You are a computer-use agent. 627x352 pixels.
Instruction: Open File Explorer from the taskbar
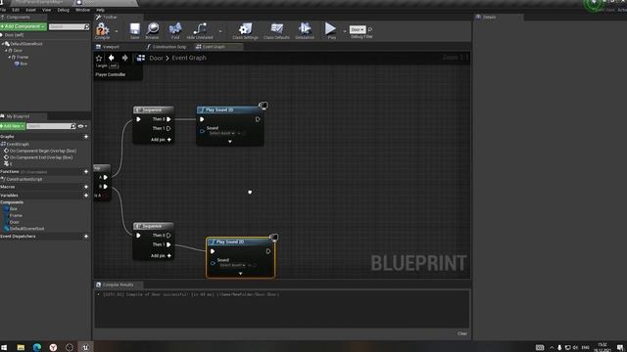pos(21,347)
